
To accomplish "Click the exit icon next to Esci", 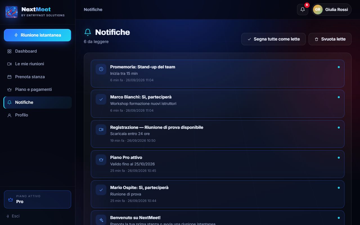I will [x=8, y=216].
